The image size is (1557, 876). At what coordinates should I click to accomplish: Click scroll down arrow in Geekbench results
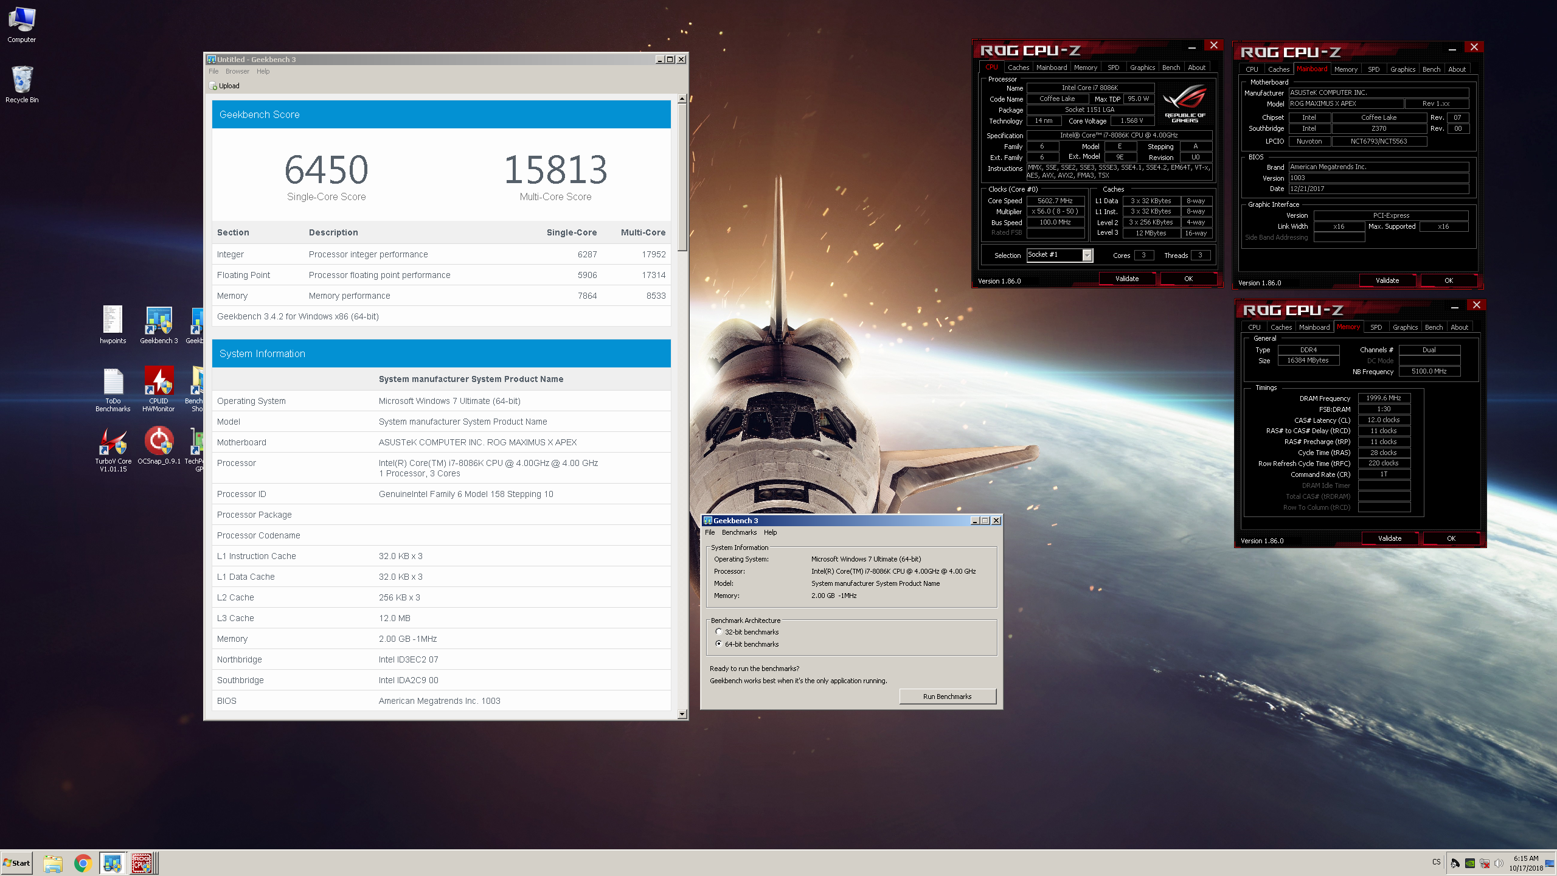682,714
